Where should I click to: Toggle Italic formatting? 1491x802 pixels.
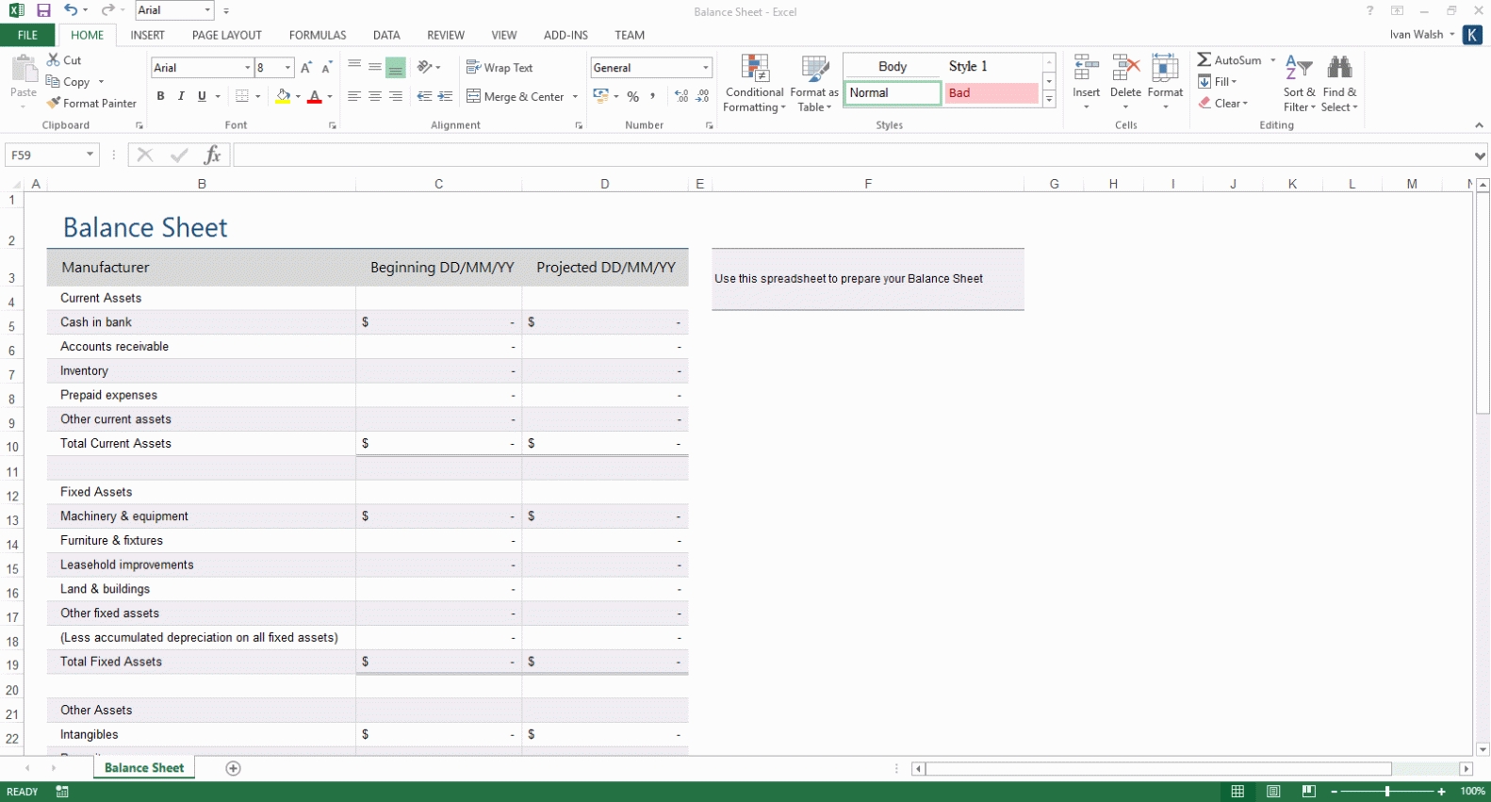coord(181,97)
